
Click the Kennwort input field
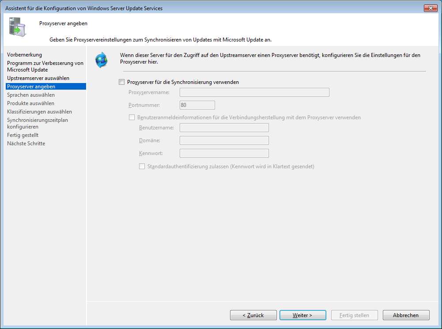pyautogui.click(x=224, y=153)
